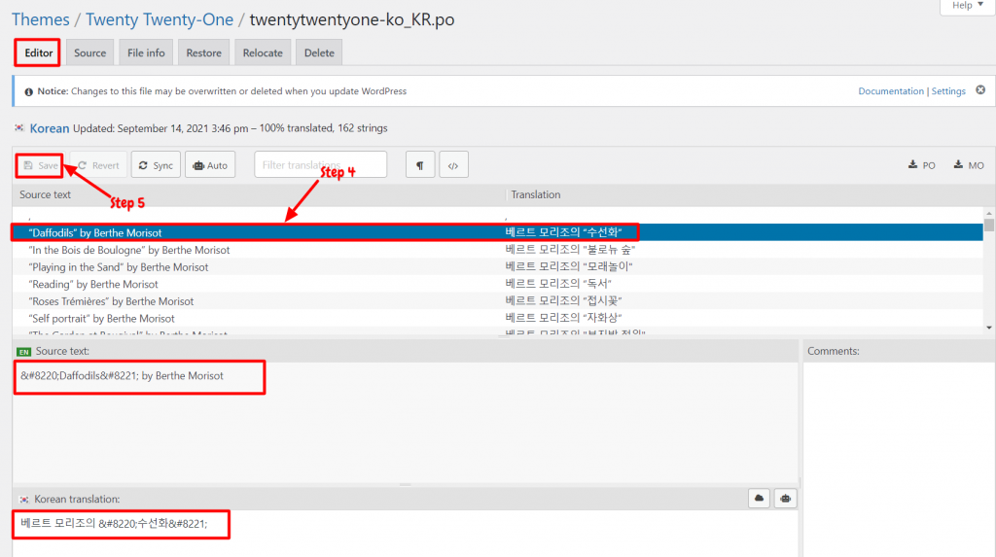Go to Themes breadcrumb link
996x557 pixels.
[41, 19]
